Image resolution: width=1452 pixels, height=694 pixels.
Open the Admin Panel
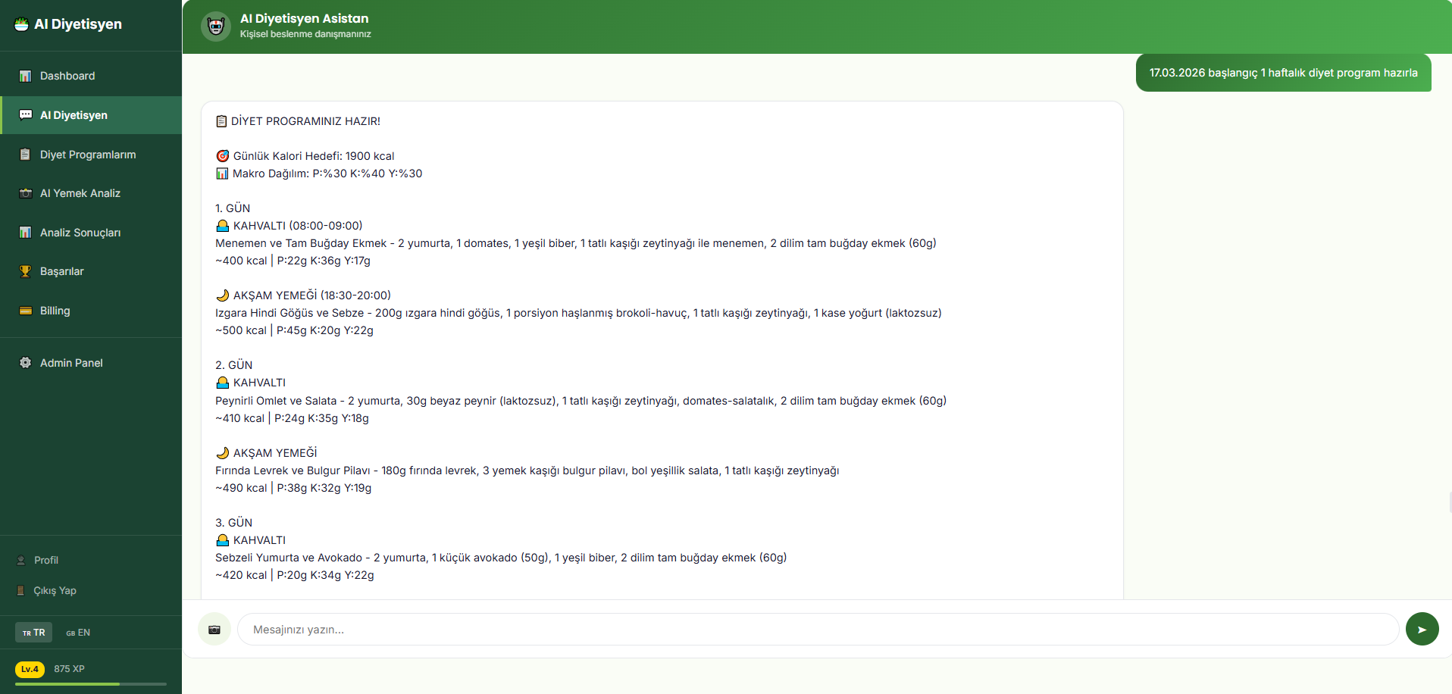[91, 363]
